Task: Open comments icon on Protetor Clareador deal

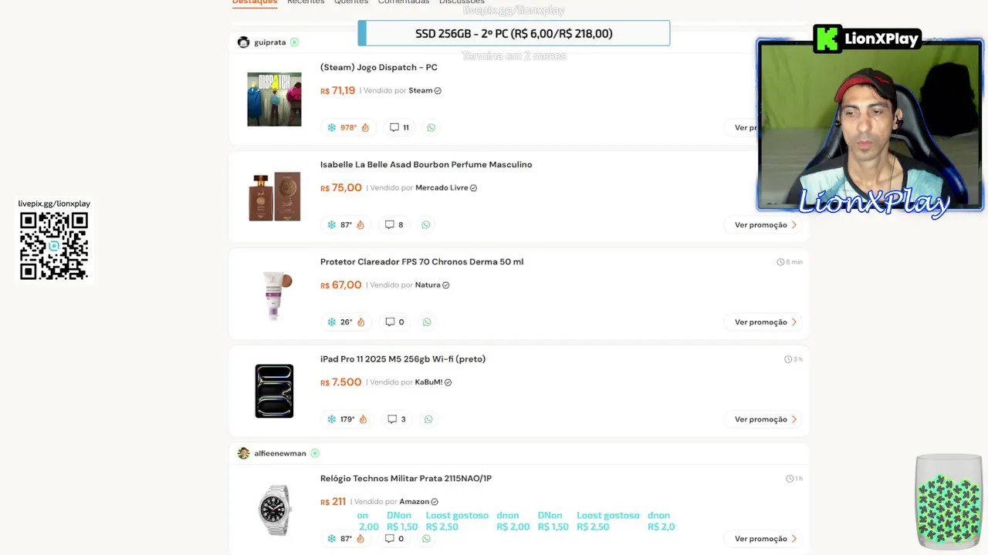Action: pyautogui.click(x=390, y=321)
